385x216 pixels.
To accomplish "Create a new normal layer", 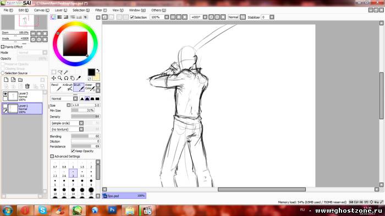I will (x=6, y=80).
